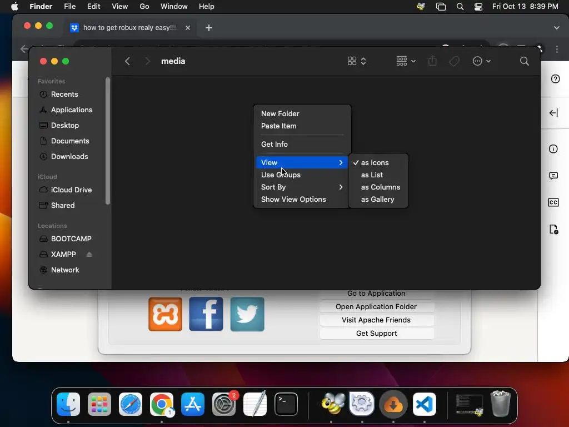Open Spotlight search in menu bar
Image resolution: width=569 pixels, height=427 pixels.
pos(460,6)
